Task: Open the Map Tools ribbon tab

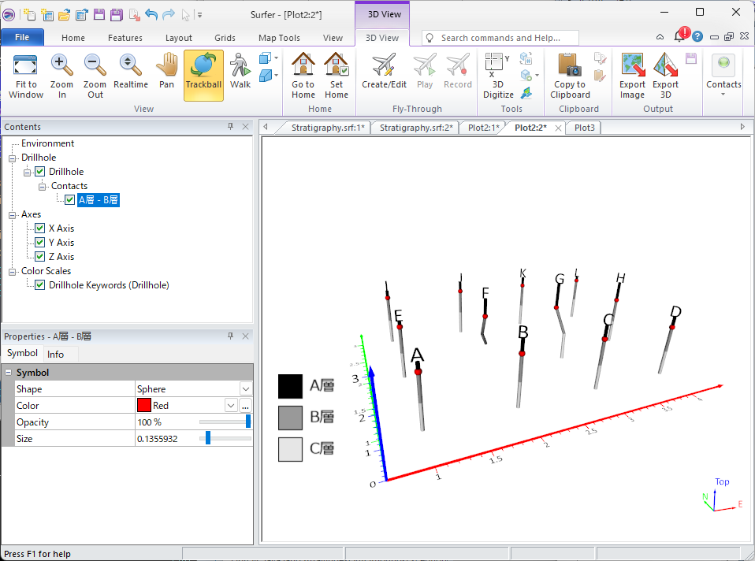Action: pyautogui.click(x=279, y=38)
